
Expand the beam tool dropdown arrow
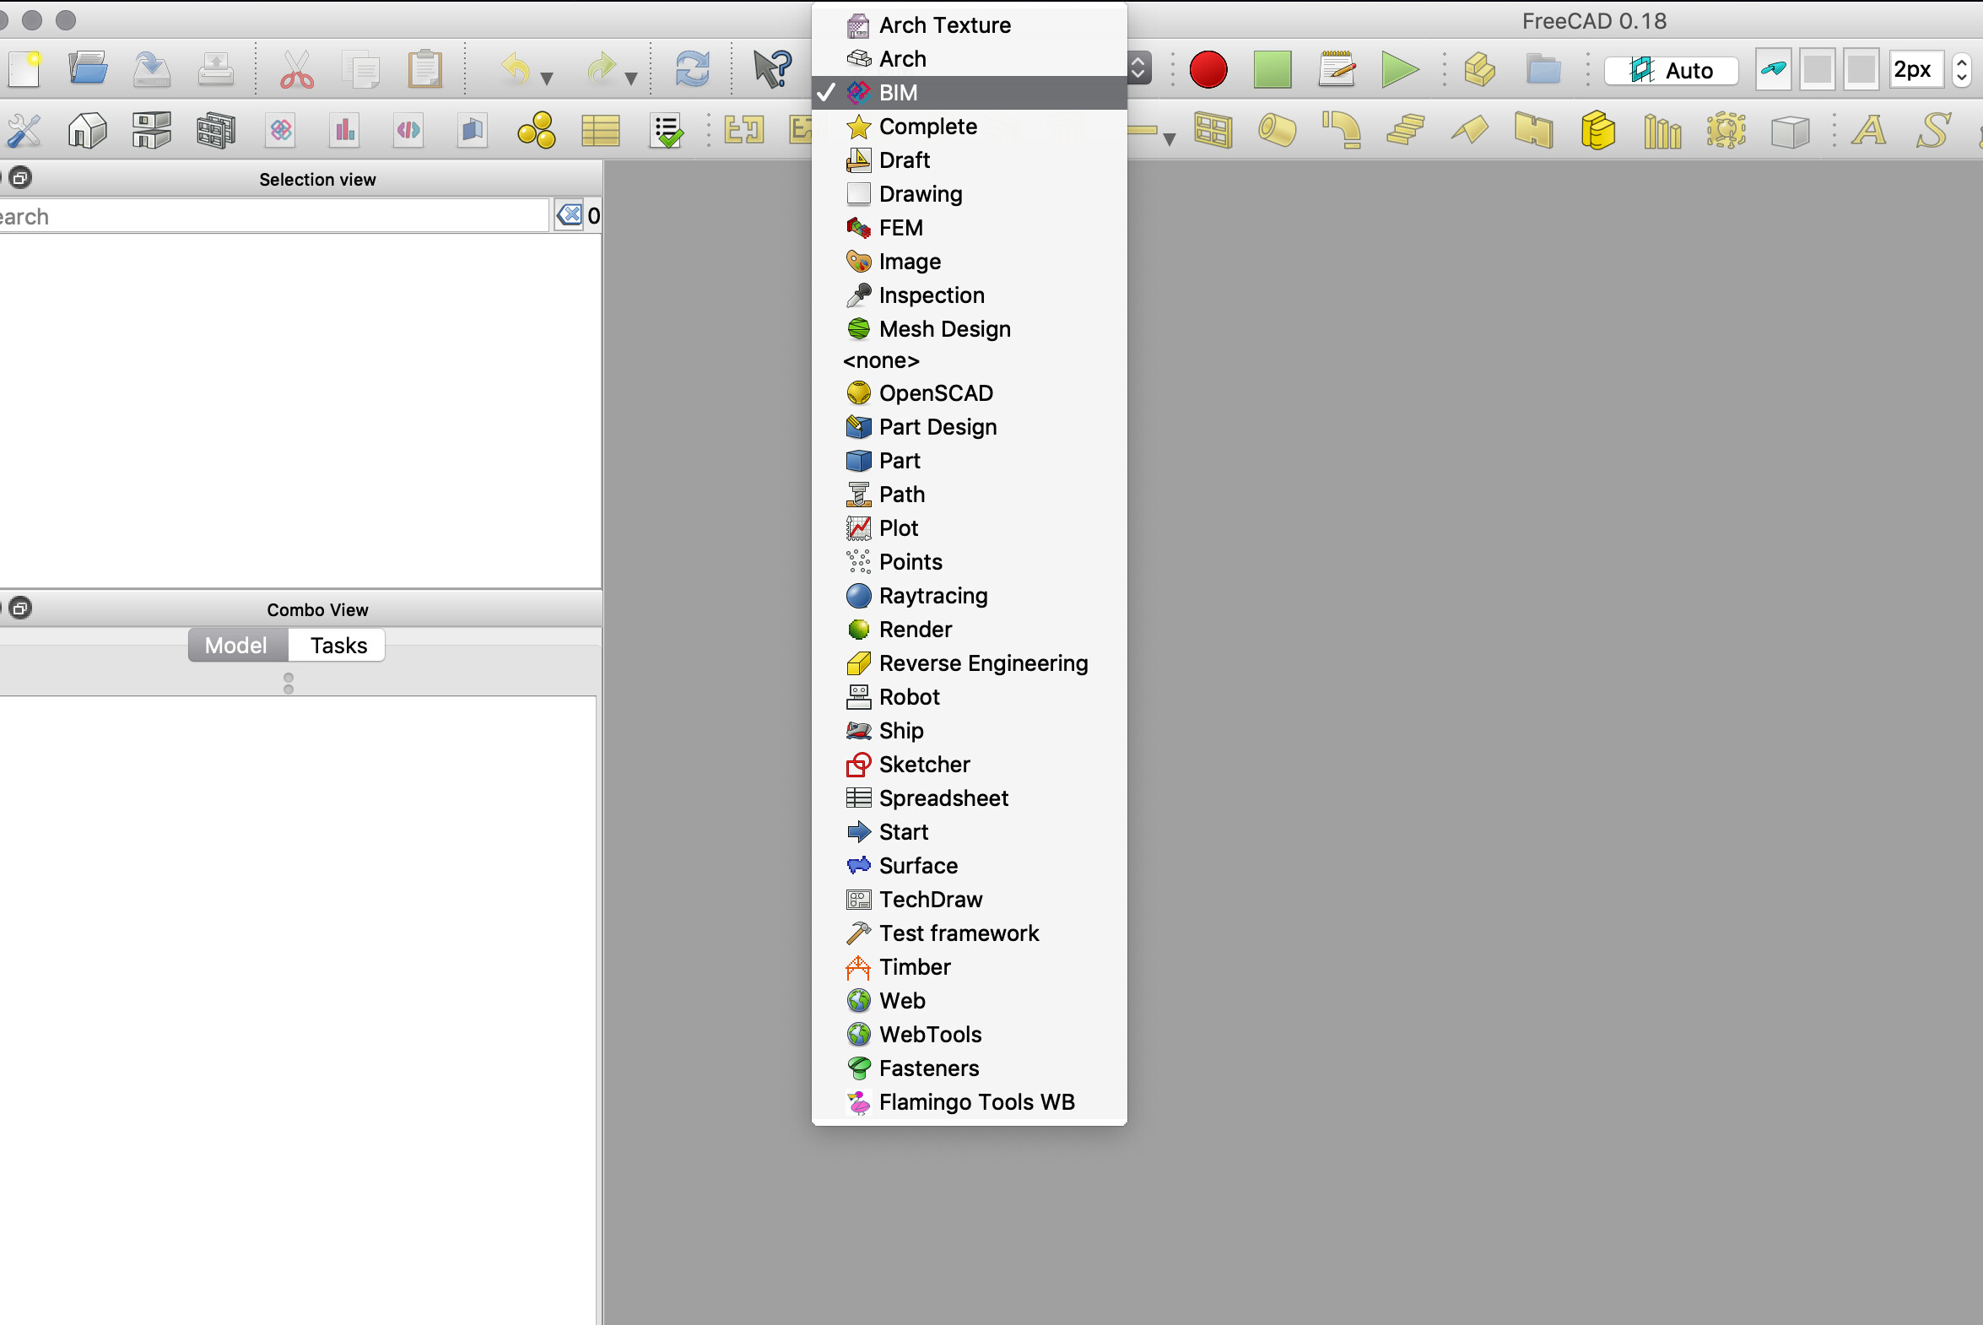1170,139
